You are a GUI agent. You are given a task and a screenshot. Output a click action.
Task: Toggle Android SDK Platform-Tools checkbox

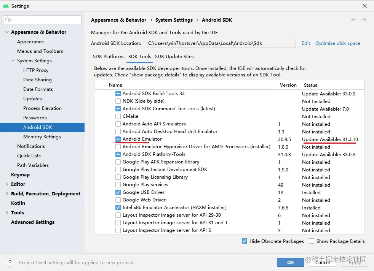118,154
